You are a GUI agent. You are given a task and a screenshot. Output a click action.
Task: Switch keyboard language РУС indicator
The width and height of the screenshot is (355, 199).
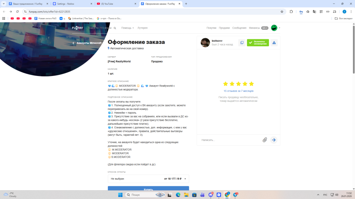pyautogui.click(x=325, y=195)
